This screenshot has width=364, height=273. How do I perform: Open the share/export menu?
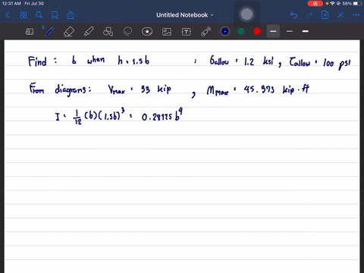coord(71,15)
